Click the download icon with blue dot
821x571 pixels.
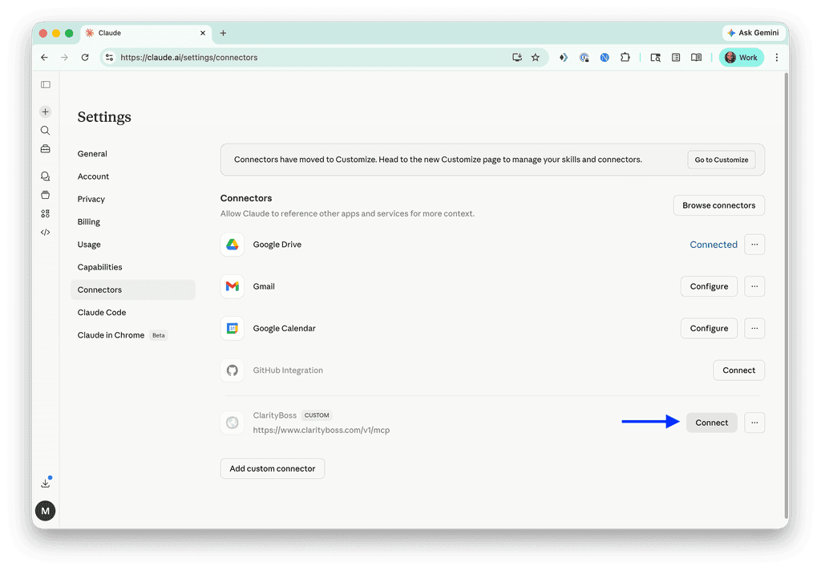(46, 483)
